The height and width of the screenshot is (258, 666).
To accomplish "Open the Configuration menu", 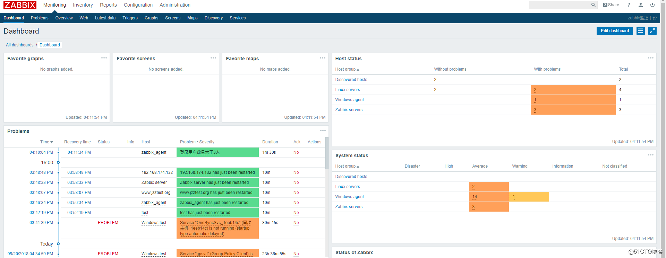I will point(138,5).
